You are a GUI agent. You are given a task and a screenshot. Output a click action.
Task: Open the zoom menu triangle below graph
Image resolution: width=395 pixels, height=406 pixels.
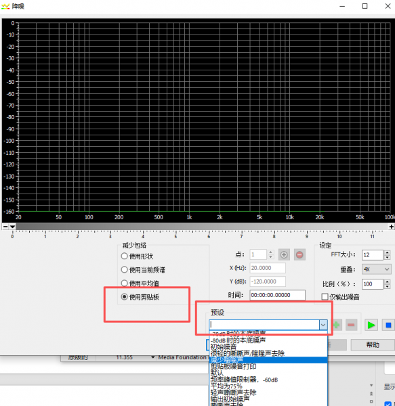pos(12,227)
